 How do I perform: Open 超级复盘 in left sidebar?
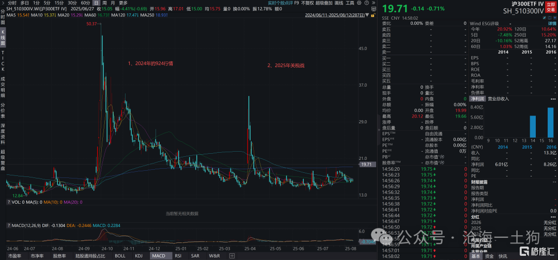[x=3, y=161]
